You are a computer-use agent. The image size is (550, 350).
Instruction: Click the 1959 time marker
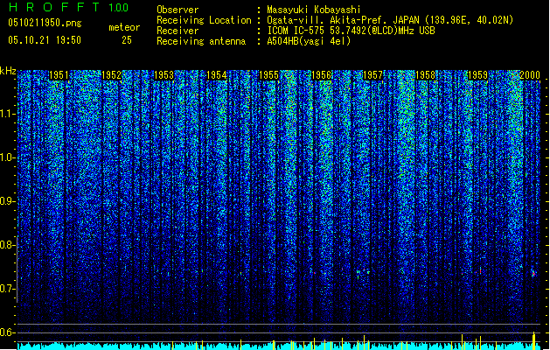pos(478,75)
